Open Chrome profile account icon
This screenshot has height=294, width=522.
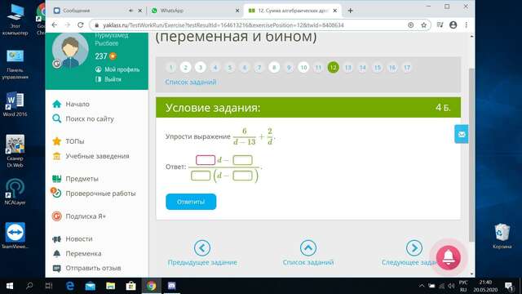tap(453, 25)
